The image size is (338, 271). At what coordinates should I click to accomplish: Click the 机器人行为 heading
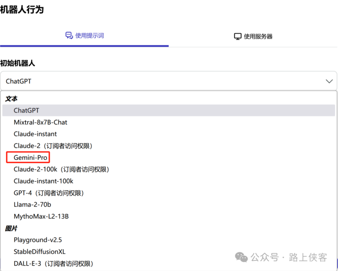(22, 9)
